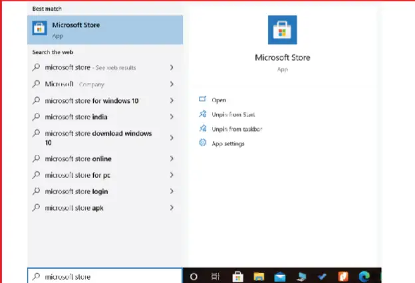Open 'App settings' for Microsoft Store
The width and height of the screenshot is (415, 283).
click(x=228, y=143)
